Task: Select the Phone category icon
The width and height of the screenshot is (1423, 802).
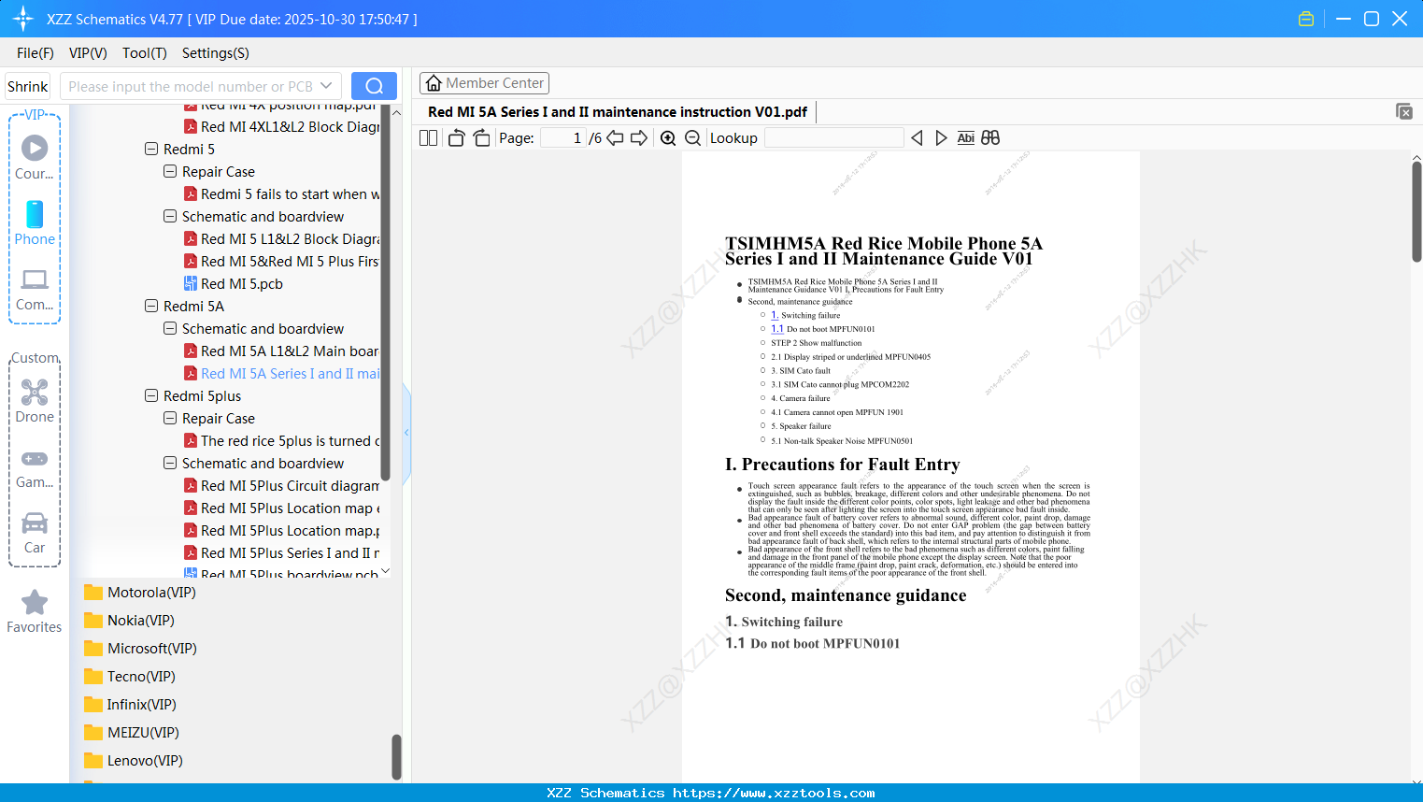Action: 35,223
